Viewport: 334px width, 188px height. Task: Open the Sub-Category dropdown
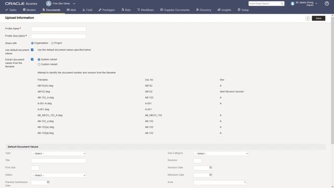click(x=221, y=154)
